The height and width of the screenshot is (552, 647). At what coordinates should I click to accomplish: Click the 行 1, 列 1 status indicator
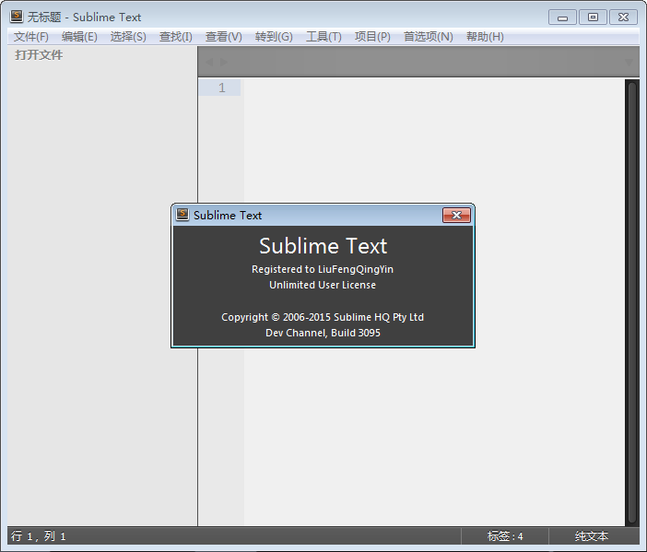tap(39, 536)
